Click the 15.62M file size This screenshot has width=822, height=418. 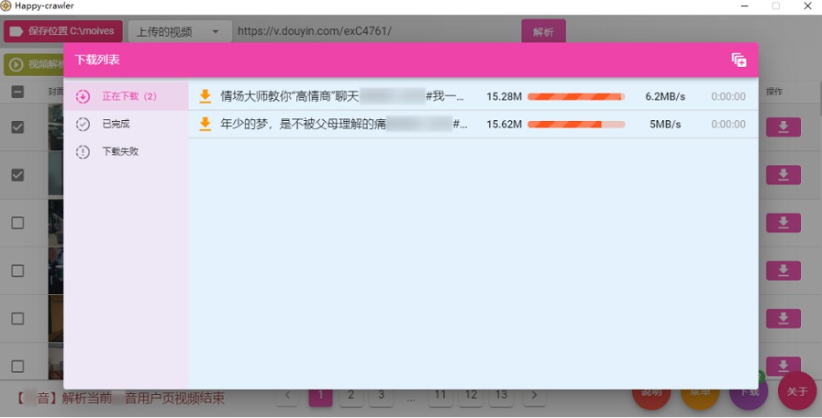click(x=504, y=124)
